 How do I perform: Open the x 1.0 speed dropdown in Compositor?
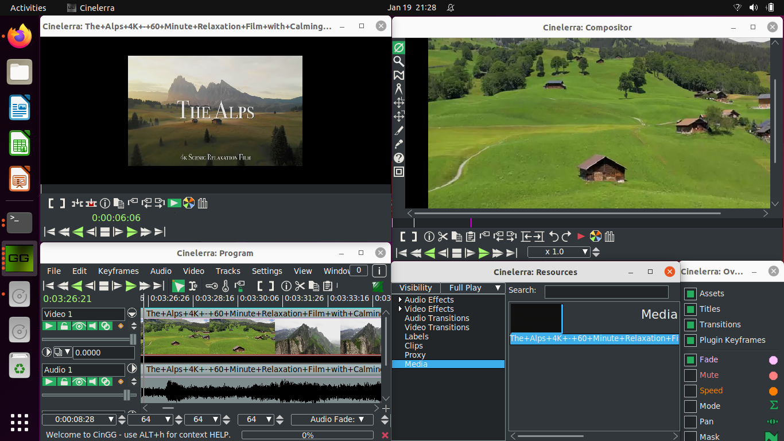click(x=559, y=252)
